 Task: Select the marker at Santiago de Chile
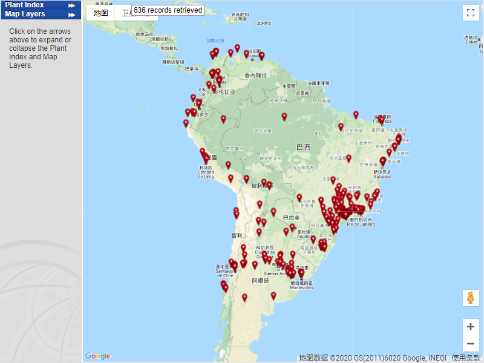[x=235, y=266]
